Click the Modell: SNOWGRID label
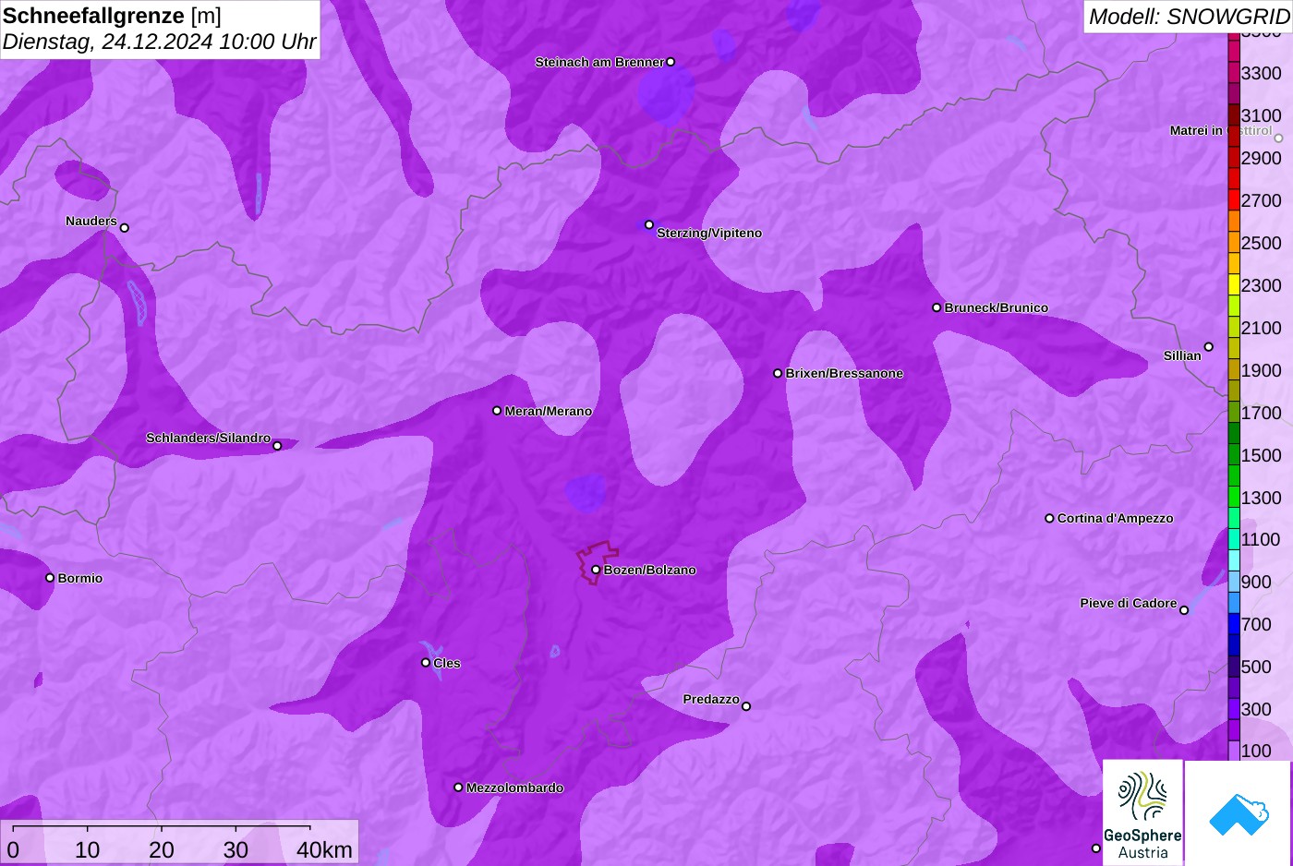Screen dimensions: 1293x866 1189,17
